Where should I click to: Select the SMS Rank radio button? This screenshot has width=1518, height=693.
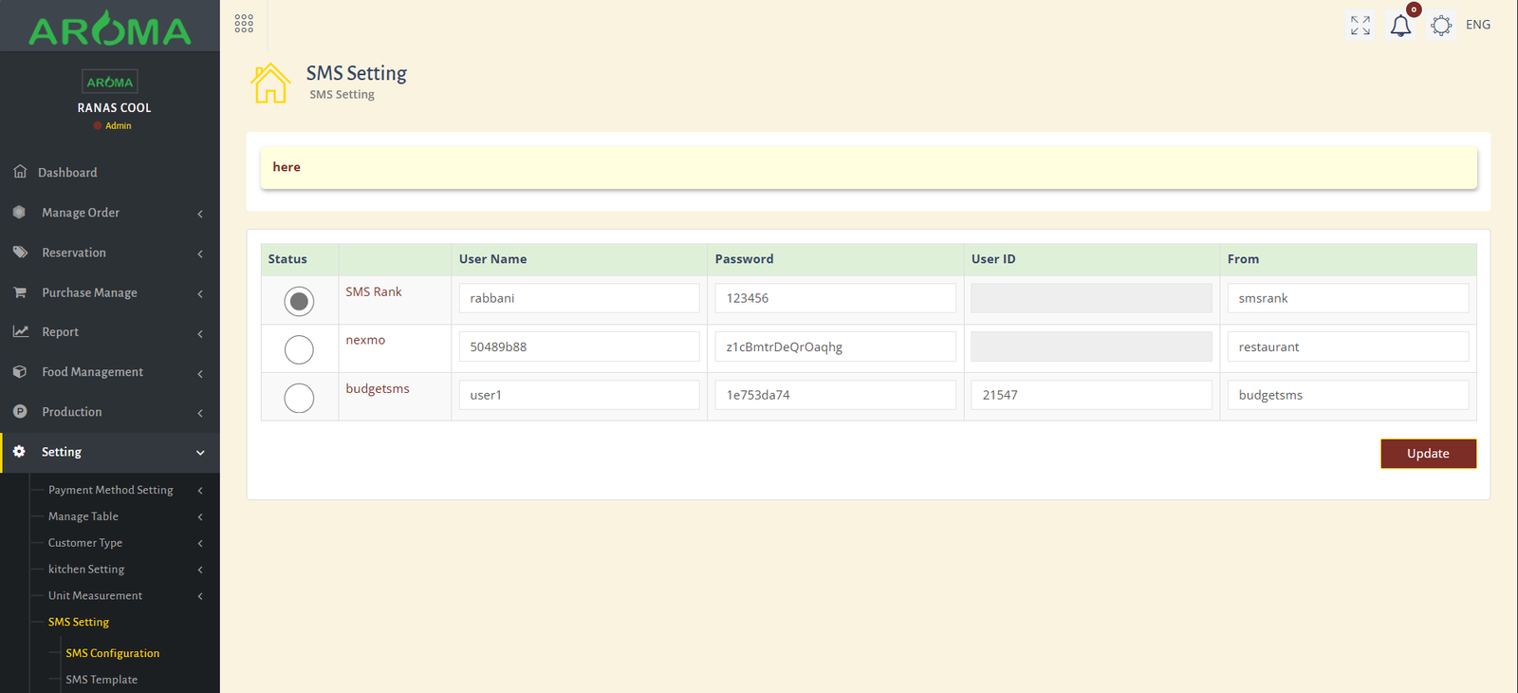299,301
